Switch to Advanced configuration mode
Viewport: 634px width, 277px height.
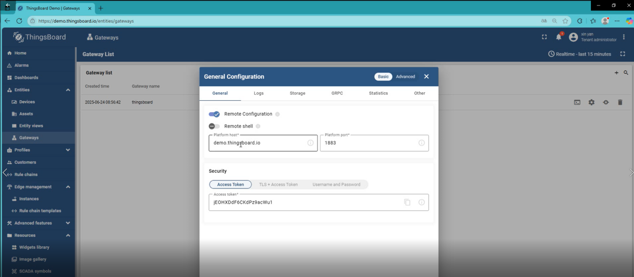[x=405, y=77]
